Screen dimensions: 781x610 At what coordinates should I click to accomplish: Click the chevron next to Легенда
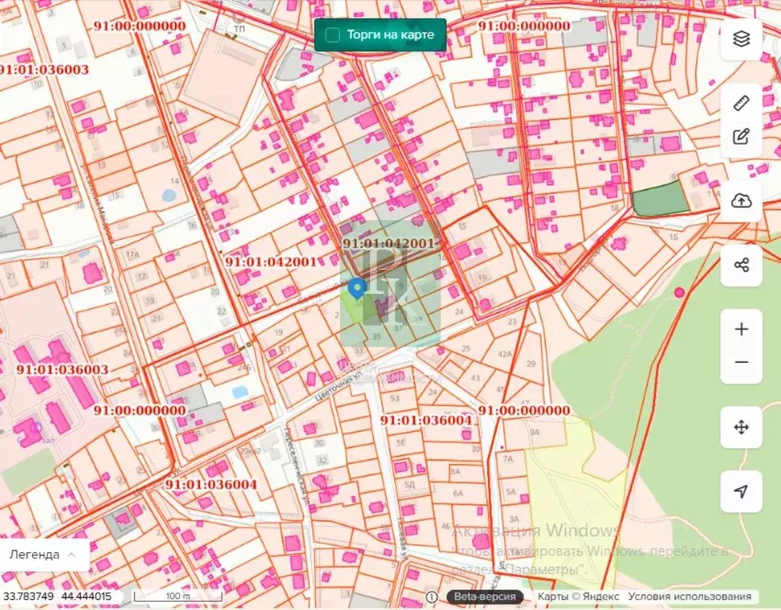(72, 554)
